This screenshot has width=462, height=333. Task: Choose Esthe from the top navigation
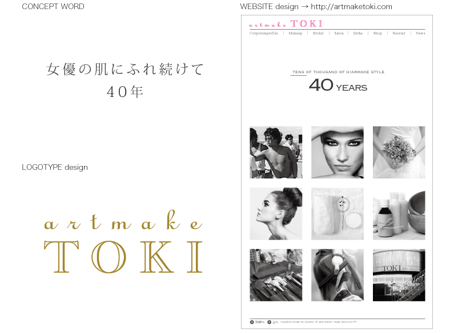(358, 34)
